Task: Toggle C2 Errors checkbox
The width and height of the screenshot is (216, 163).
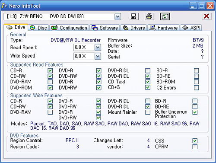Action: [x=197, y=88]
